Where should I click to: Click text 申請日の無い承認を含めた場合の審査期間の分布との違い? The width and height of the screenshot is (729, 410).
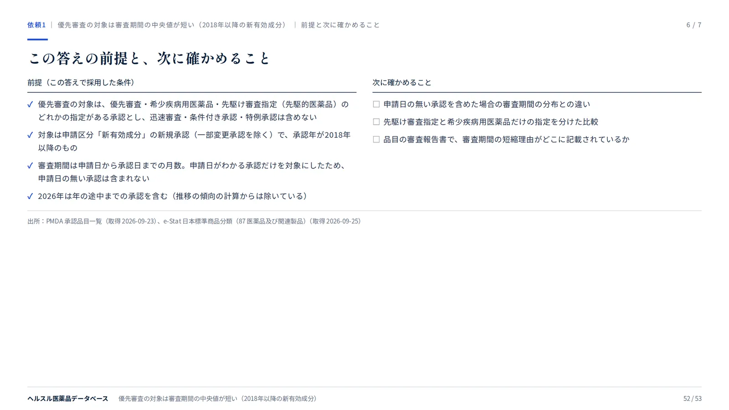pyautogui.click(x=487, y=104)
